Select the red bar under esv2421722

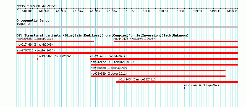(x=164, y=65)
